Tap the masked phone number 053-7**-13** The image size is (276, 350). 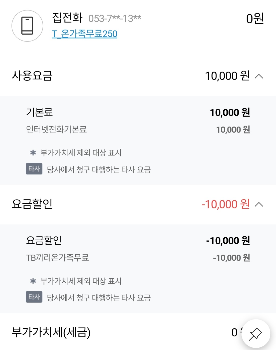(x=115, y=18)
